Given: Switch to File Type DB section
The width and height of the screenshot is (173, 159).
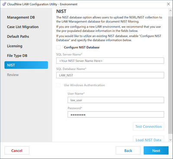Looking at the screenshot, I should point(17,56).
